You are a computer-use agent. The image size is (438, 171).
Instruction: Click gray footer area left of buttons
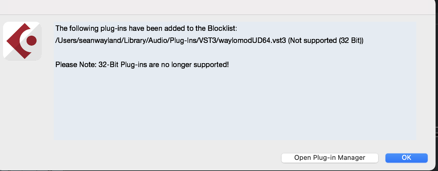[x=136, y=157]
